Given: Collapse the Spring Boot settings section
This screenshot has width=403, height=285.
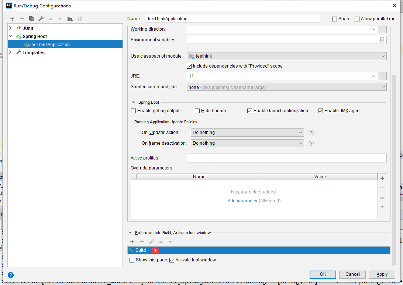Looking at the screenshot, I should 133,103.
